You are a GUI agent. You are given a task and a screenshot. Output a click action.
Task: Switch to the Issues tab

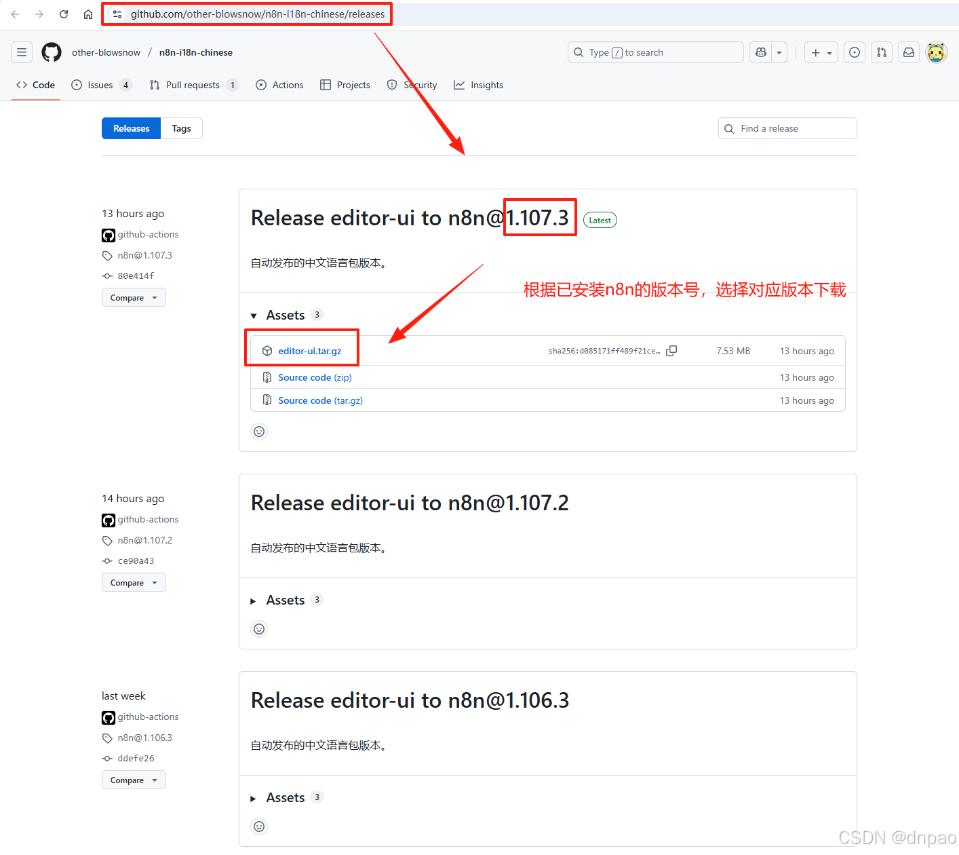click(x=101, y=85)
